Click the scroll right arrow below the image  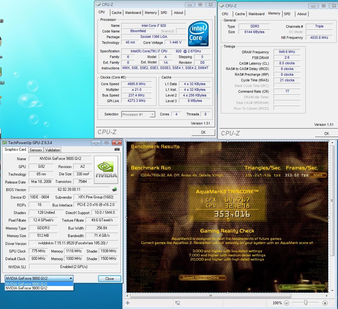327,296
